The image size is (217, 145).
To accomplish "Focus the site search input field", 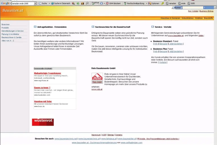I will pyautogui.click(x=193, y=8).
